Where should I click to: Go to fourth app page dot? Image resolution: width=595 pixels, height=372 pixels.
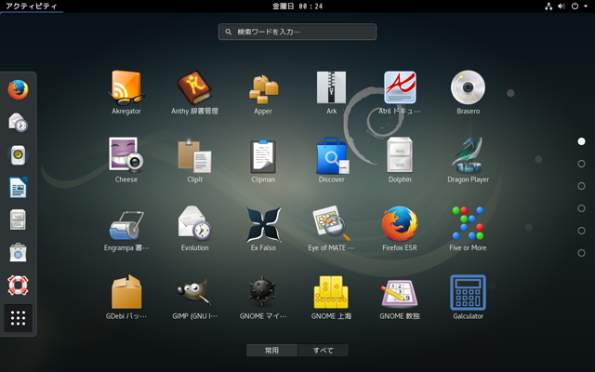(581, 208)
